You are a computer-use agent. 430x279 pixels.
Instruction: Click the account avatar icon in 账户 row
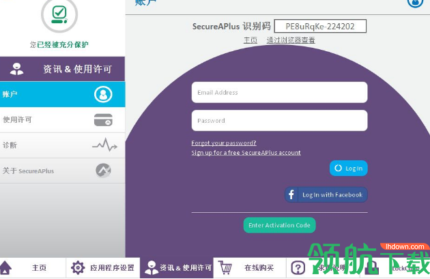pos(103,94)
